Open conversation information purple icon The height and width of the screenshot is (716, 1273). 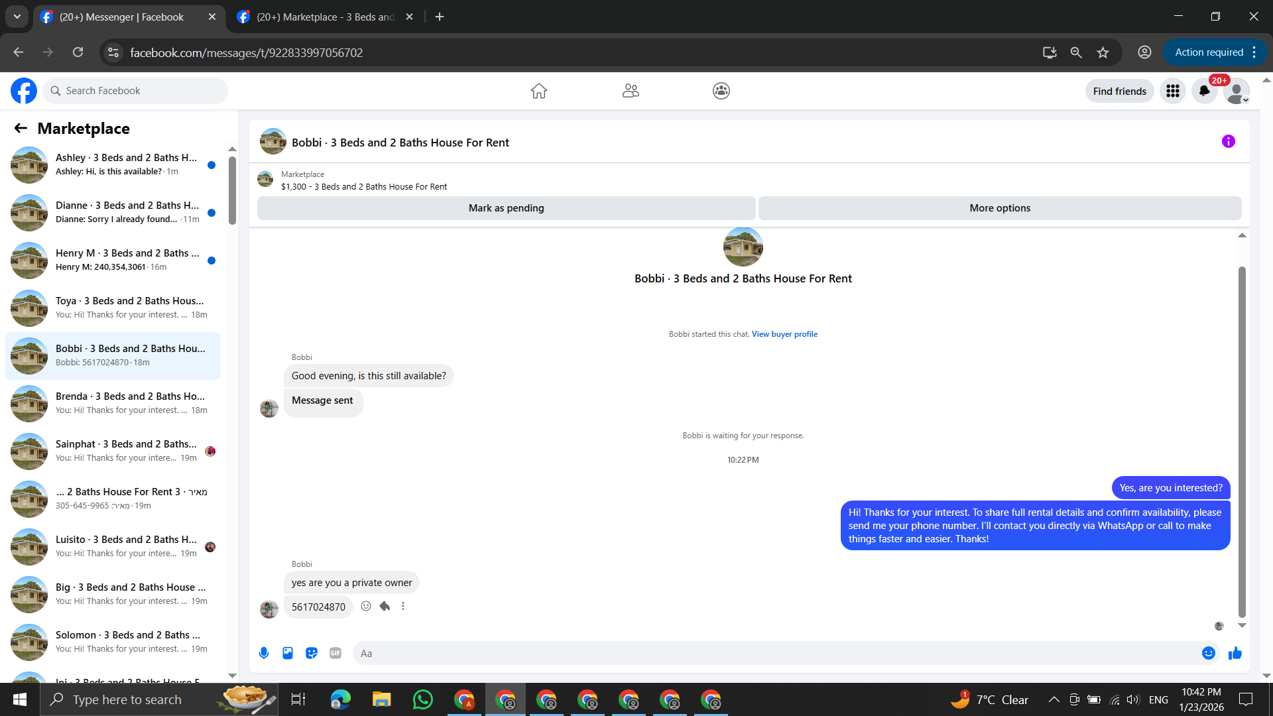pos(1228,141)
